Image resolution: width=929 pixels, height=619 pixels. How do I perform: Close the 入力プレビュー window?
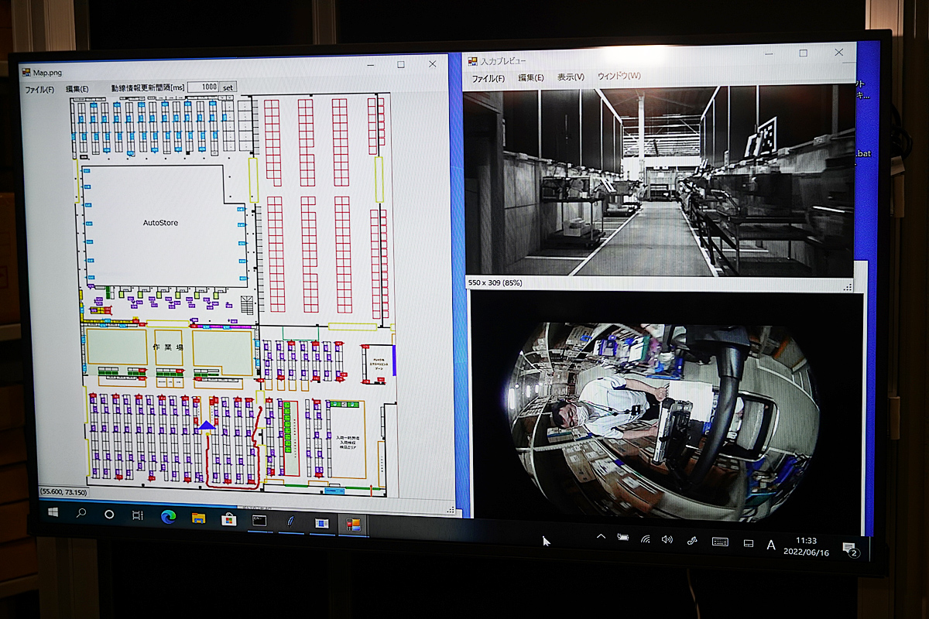[x=839, y=52]
